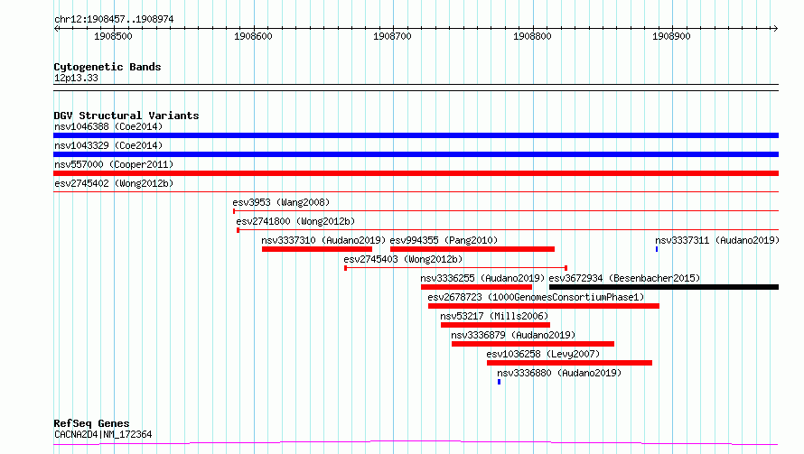Image resolution: width=804 pixels, height=454 pixels.
Task: Click the ruler's left arrow end
Action: click(56, 29)
